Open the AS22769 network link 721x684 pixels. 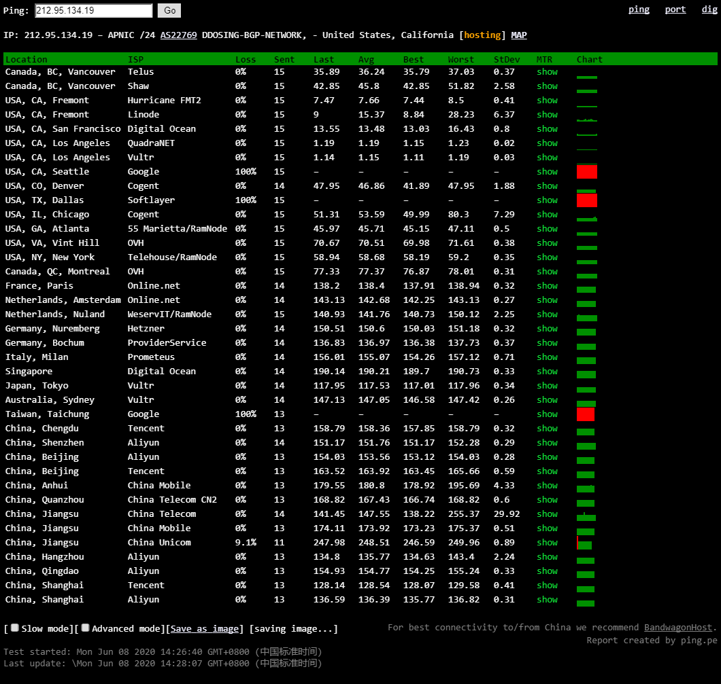point(178,35)
